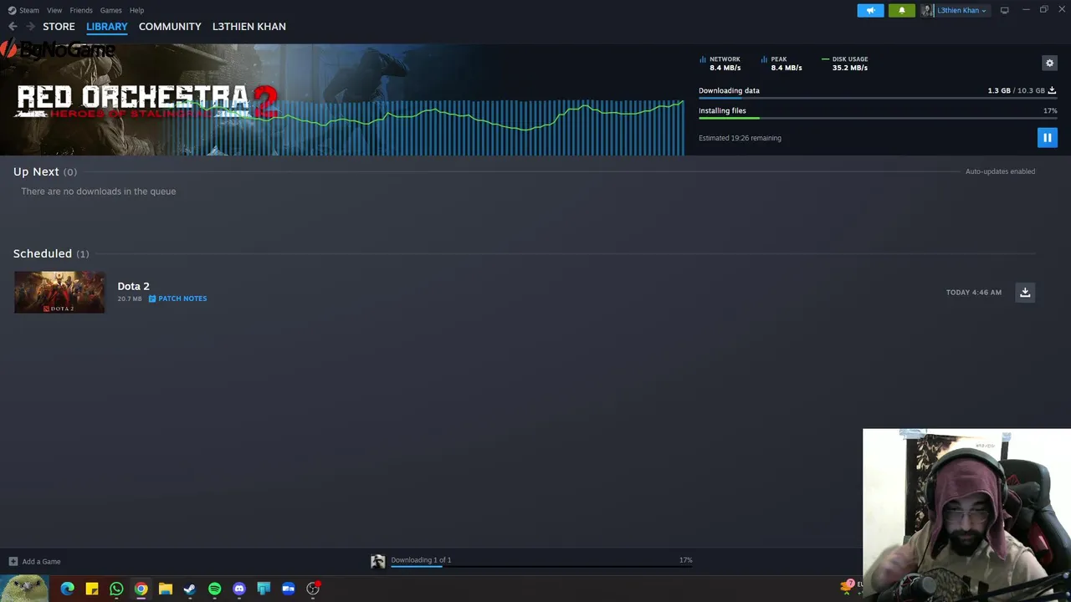Open download settings gear icon

1049,63
